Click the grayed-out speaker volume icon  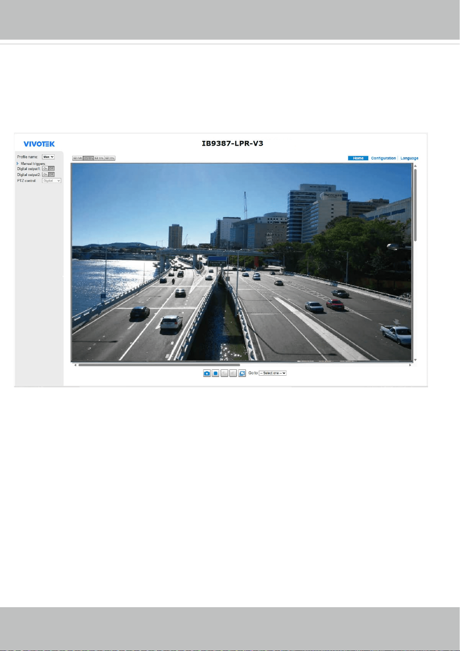pos(224,373)
